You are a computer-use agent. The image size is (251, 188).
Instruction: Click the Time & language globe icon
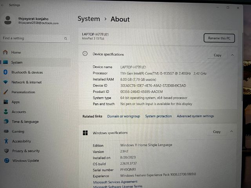coord(6,121)
